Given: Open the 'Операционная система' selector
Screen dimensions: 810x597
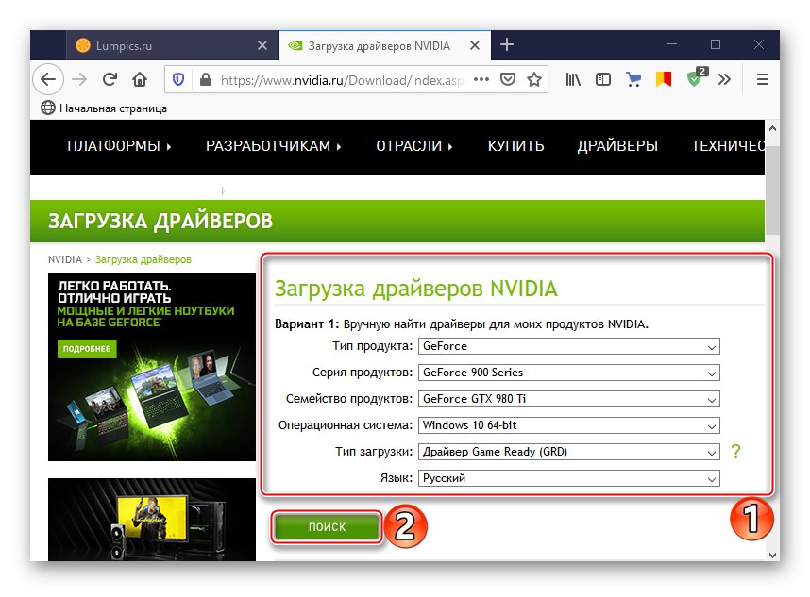Looking at the screenshot, I should point(568,425).
